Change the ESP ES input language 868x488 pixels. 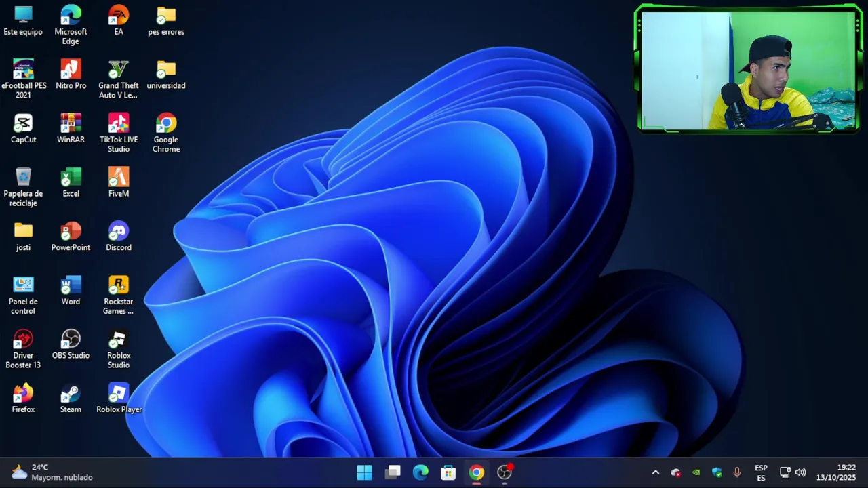pos(761,472)
